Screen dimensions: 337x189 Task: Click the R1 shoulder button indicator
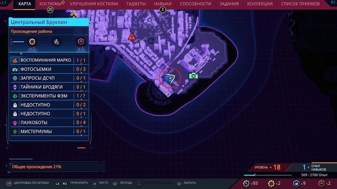click(x=334, y=3)
